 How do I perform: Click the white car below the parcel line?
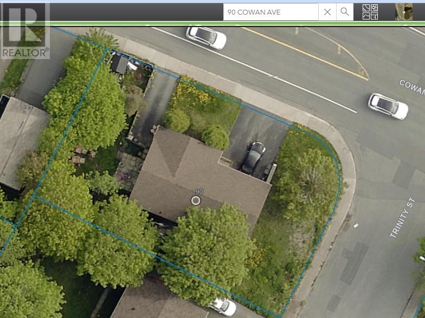pyautogui.click(x=224, y=307)
